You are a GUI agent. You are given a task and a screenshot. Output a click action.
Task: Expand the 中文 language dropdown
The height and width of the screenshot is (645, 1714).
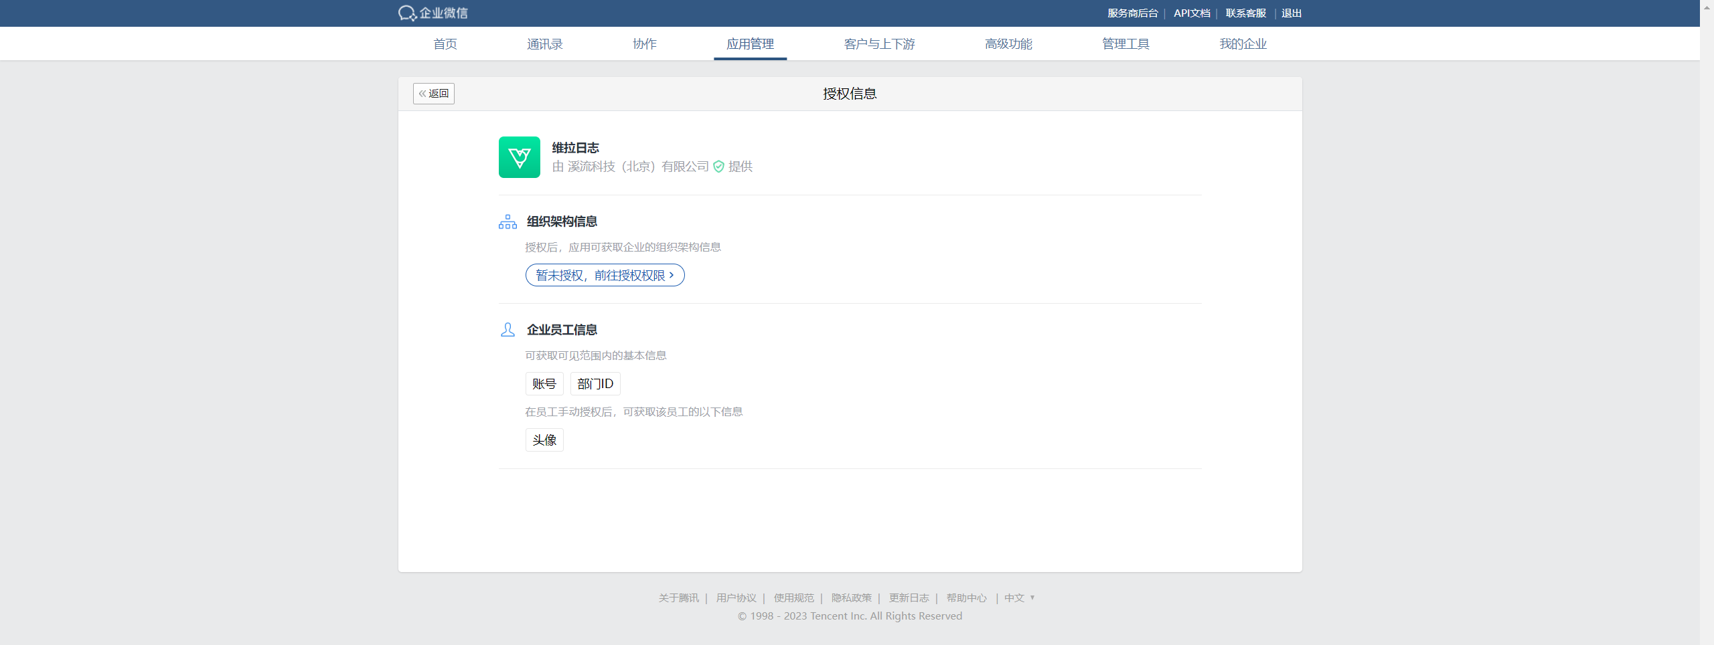(1019, 598)
